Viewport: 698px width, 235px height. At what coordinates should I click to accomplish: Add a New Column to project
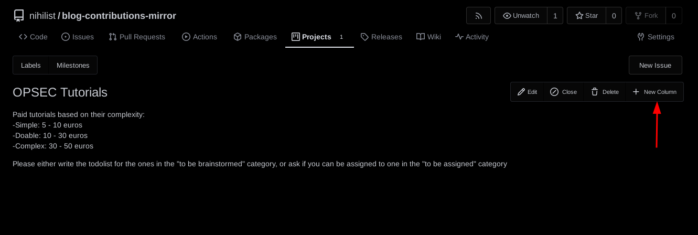654,92
